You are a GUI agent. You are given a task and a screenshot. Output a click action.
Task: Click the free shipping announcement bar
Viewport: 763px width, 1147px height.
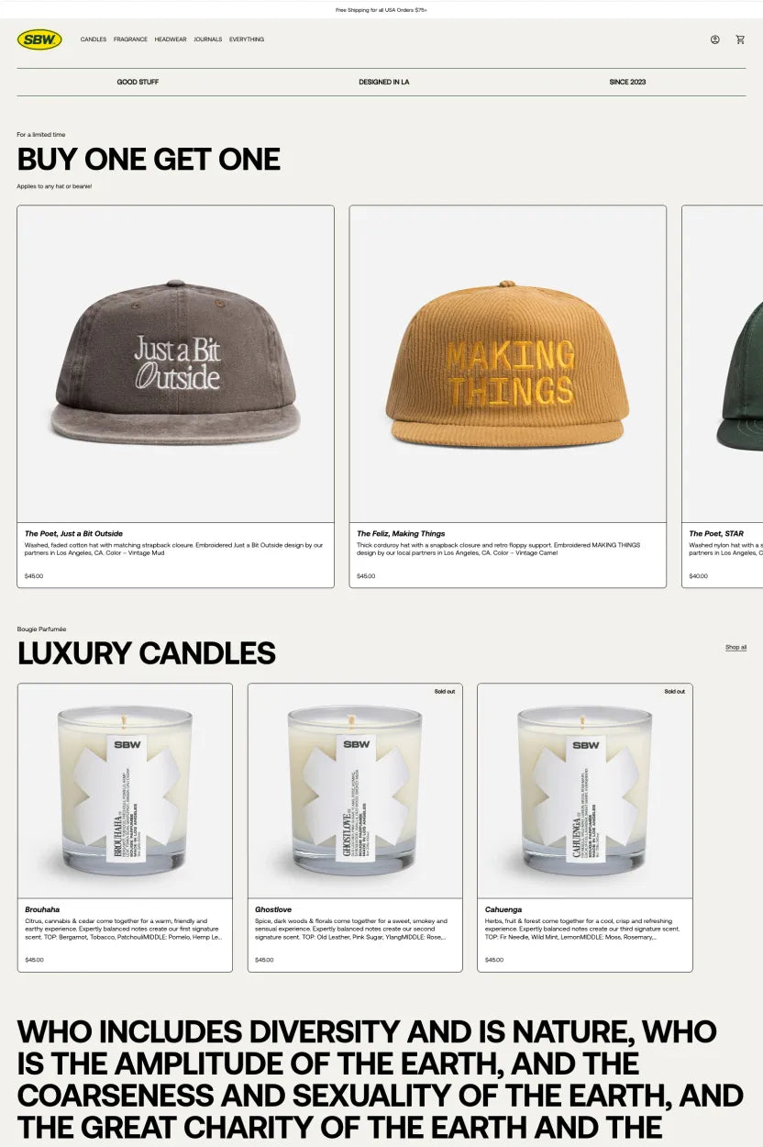381,9
